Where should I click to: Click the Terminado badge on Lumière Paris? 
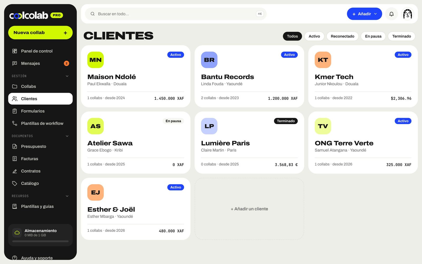click(286, 121)
